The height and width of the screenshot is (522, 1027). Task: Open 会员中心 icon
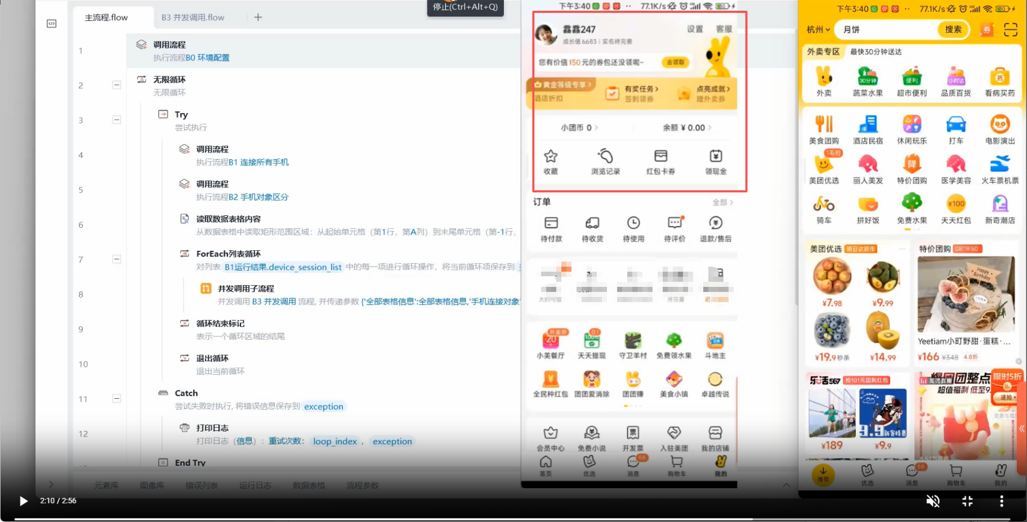551,439
